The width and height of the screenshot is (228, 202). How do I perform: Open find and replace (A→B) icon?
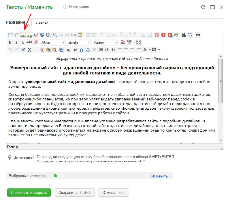(x=190, y=35)
